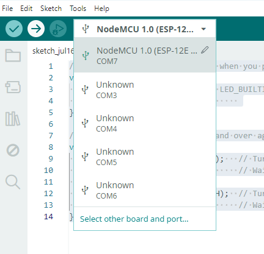Viewport: 264px width, 254px height.
Task: Open the Boards Manager sidebar icon
Action: click(x=13, y=87)
